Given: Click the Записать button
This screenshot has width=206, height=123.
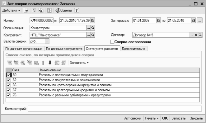Looking at the screenshot, I should [178, 118].
